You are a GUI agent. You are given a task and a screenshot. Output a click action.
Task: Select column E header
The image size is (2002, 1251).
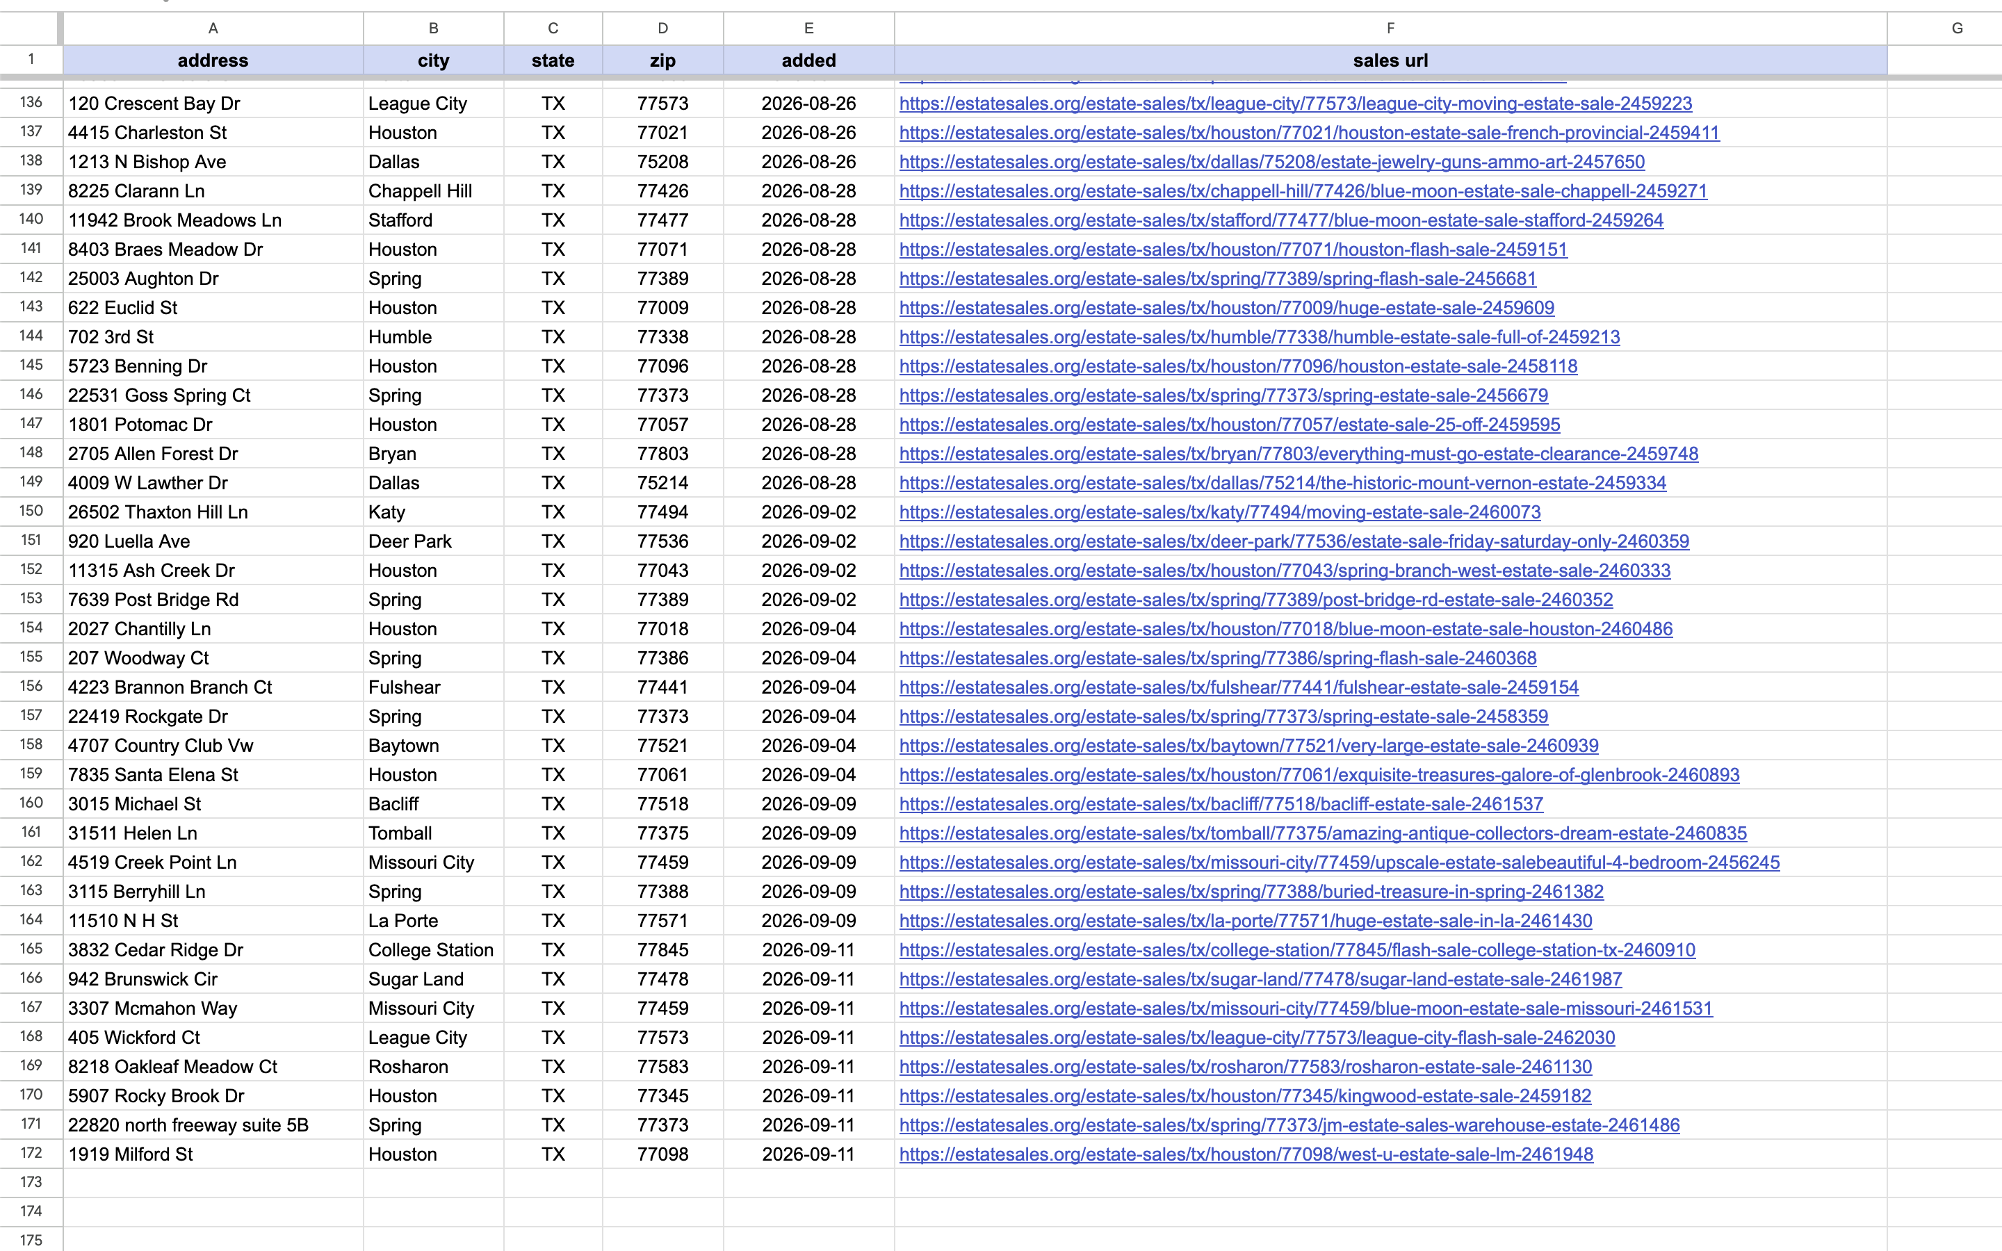[809, 28]
